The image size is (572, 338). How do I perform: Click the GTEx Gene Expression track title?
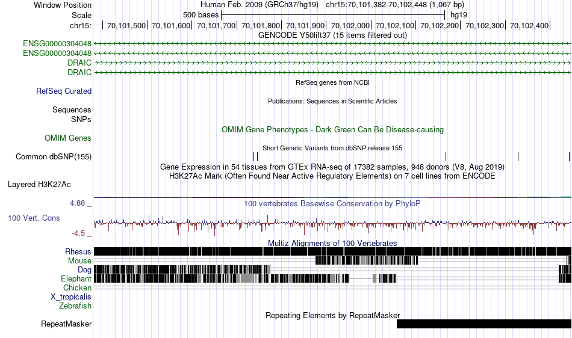pyautogui.click(x=332, y=167)
